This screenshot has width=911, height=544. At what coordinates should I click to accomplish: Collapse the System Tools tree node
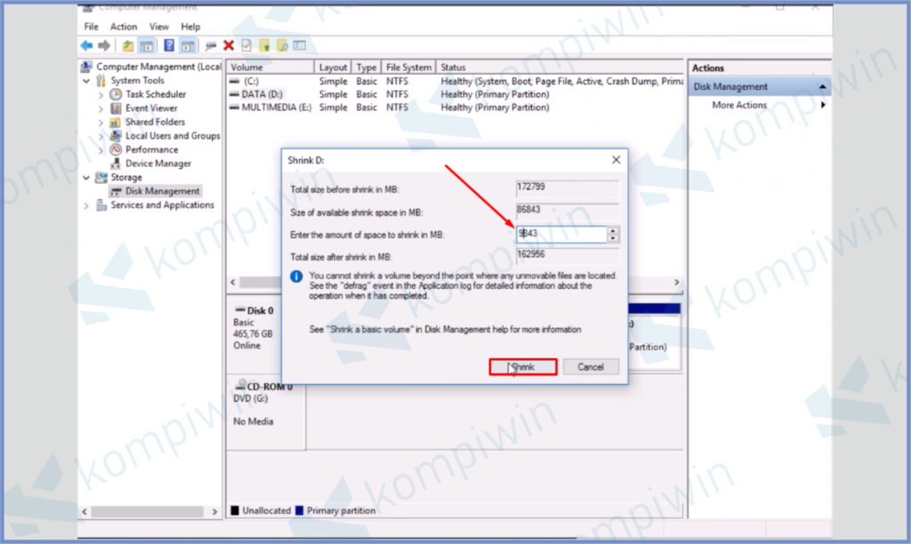pyautogui.click(x=86, y=80)
